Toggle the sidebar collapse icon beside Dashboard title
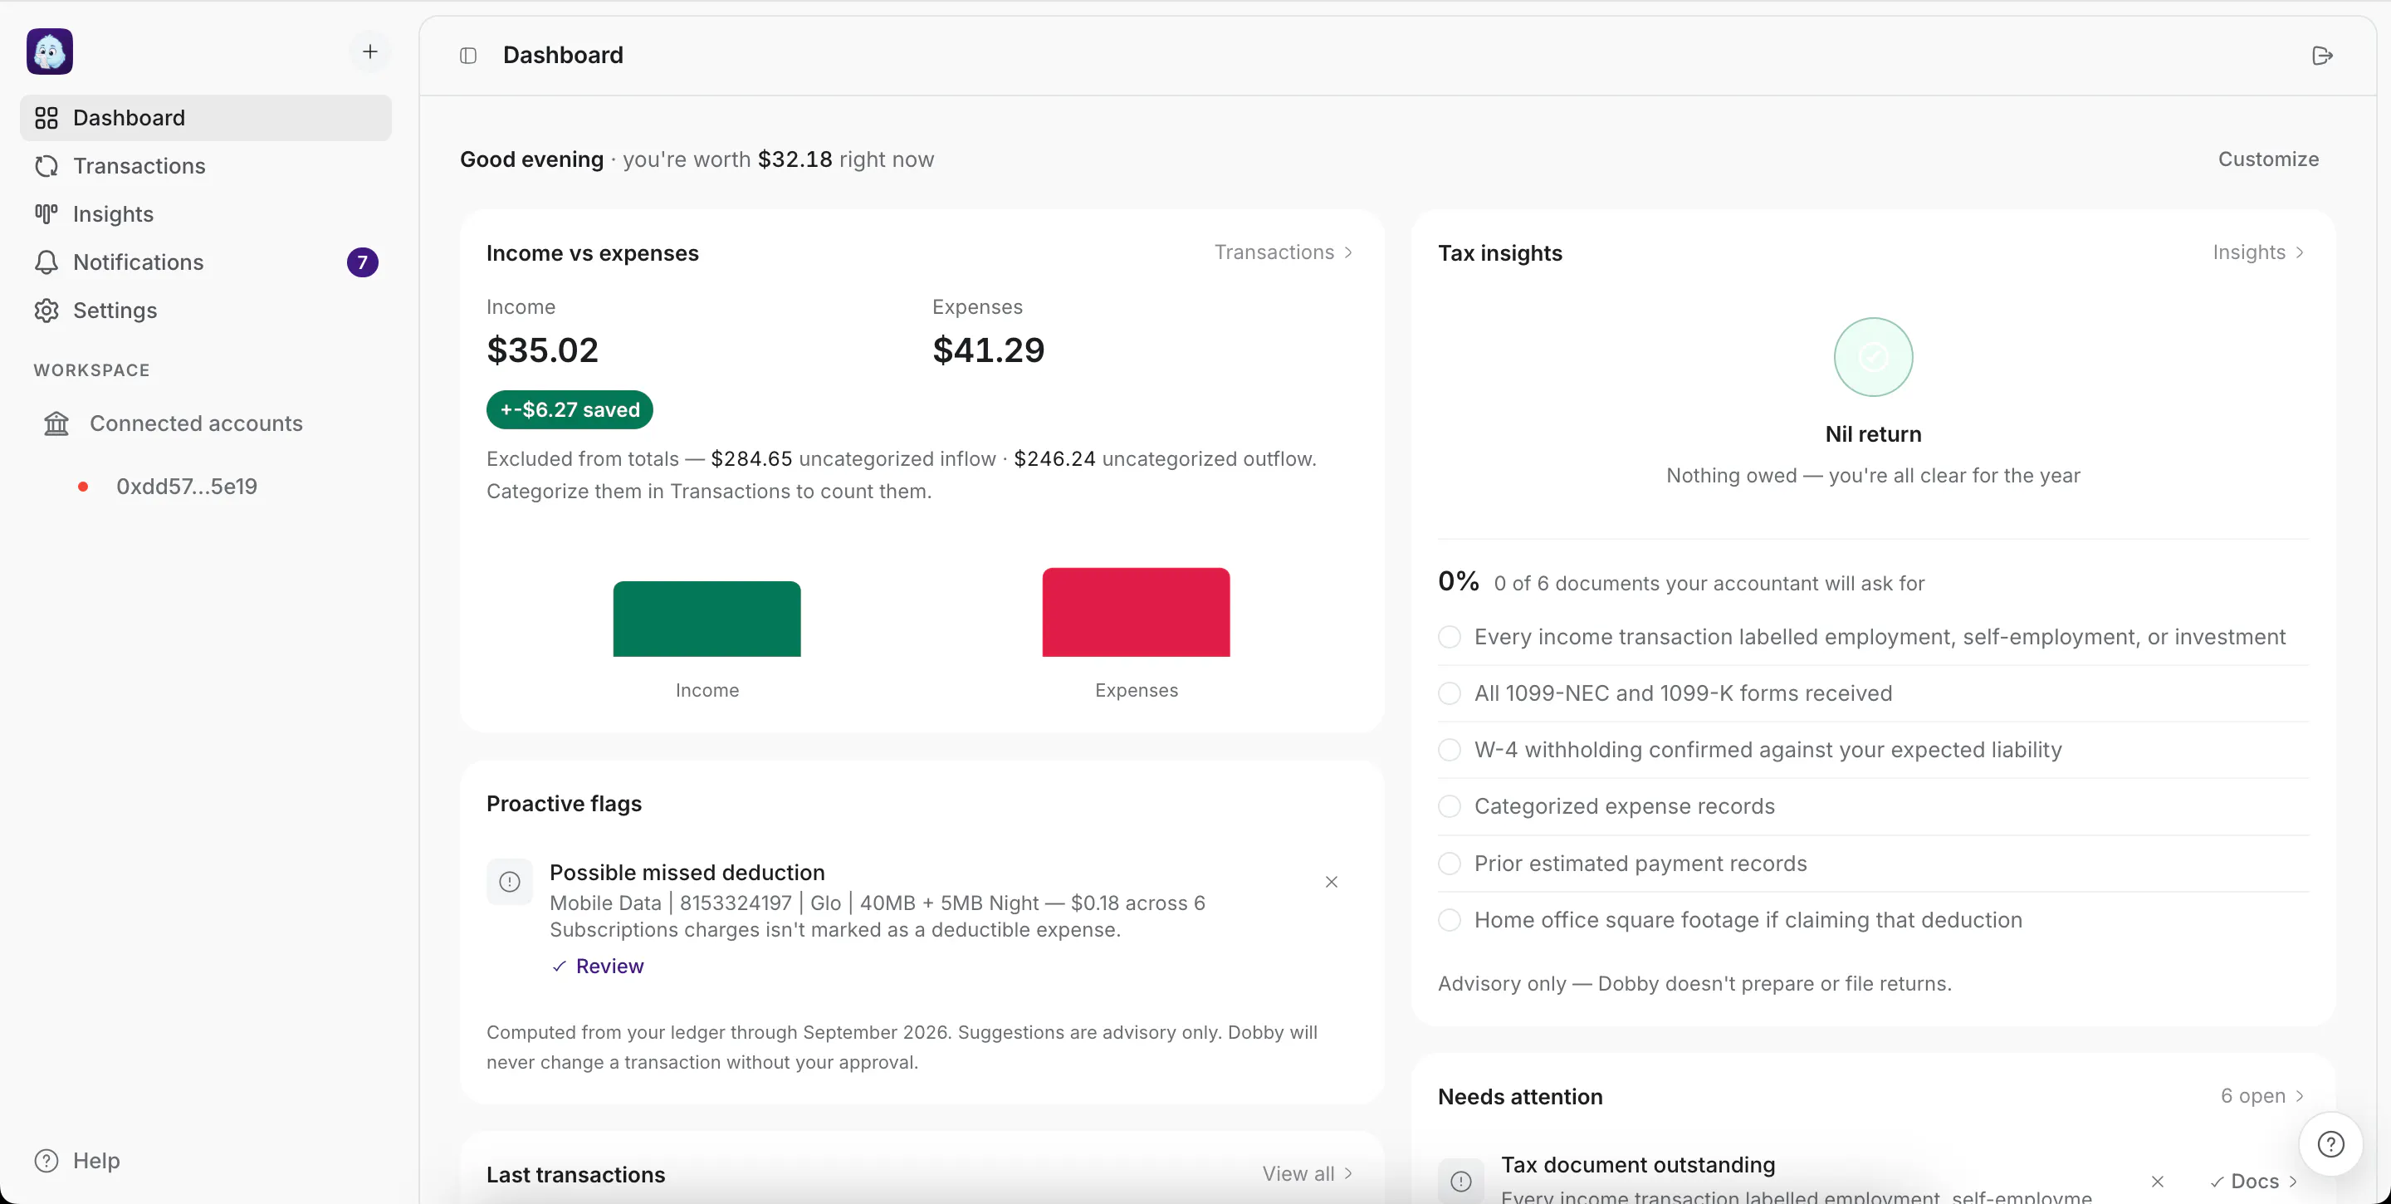The image size is (2391, 1204). [467, 56]
